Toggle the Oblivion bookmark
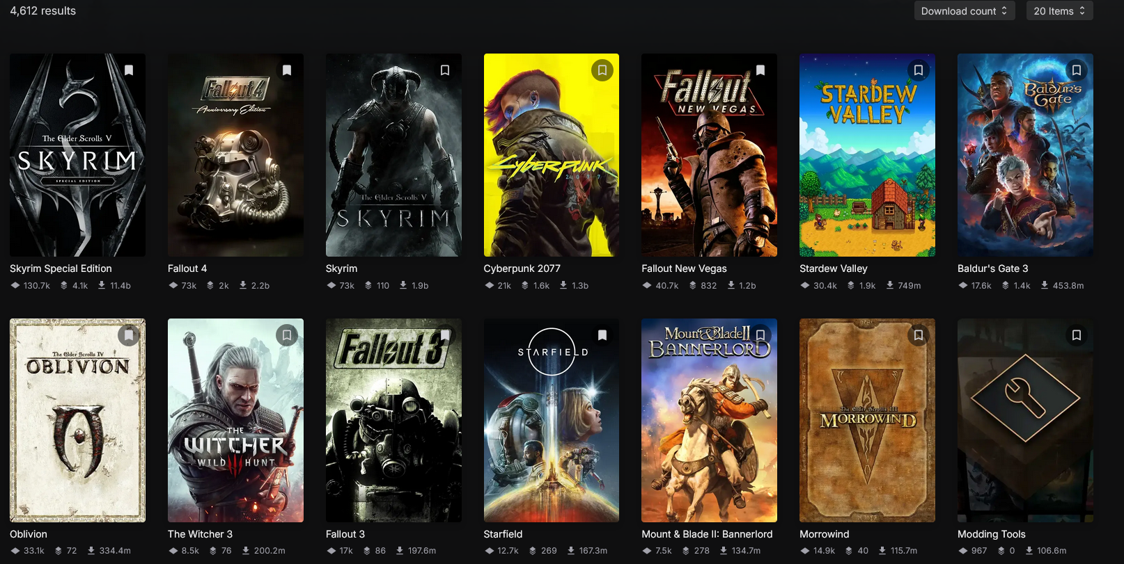This screenshot has height=564, width=1124. click(129, 335)
